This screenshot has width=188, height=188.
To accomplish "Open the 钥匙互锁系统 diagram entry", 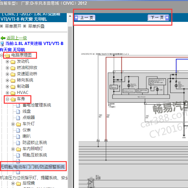I will tap(35, 155).
